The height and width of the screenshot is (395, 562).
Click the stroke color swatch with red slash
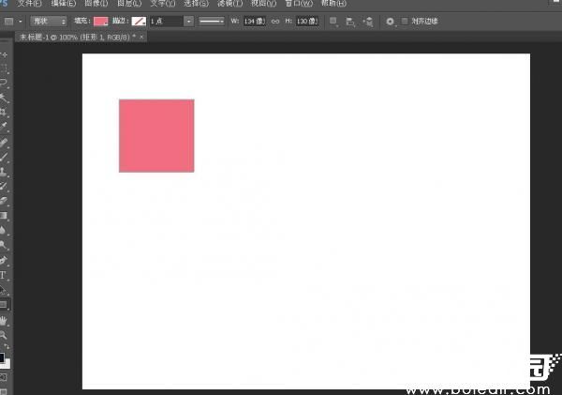138,21
